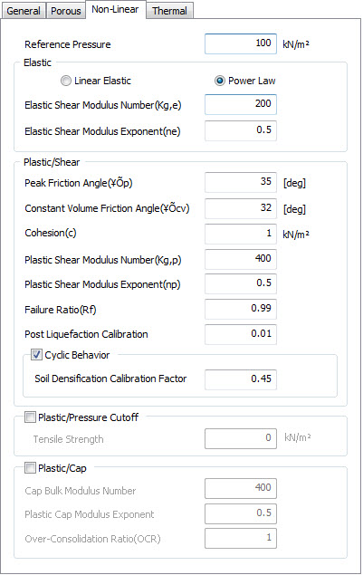Select the Plastic Shear Modulus Number field

click(241, 259)
